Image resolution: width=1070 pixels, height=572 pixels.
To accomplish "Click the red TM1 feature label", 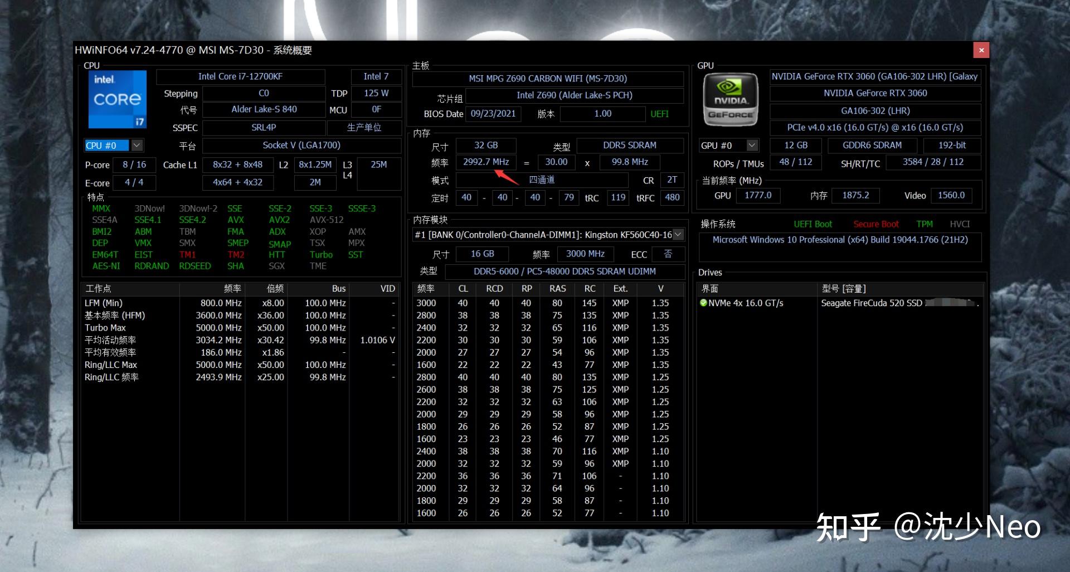I will tap(187, 254).
